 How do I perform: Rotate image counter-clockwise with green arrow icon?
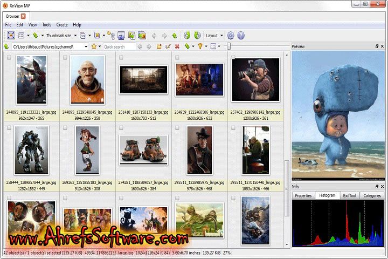coord(186,36)
